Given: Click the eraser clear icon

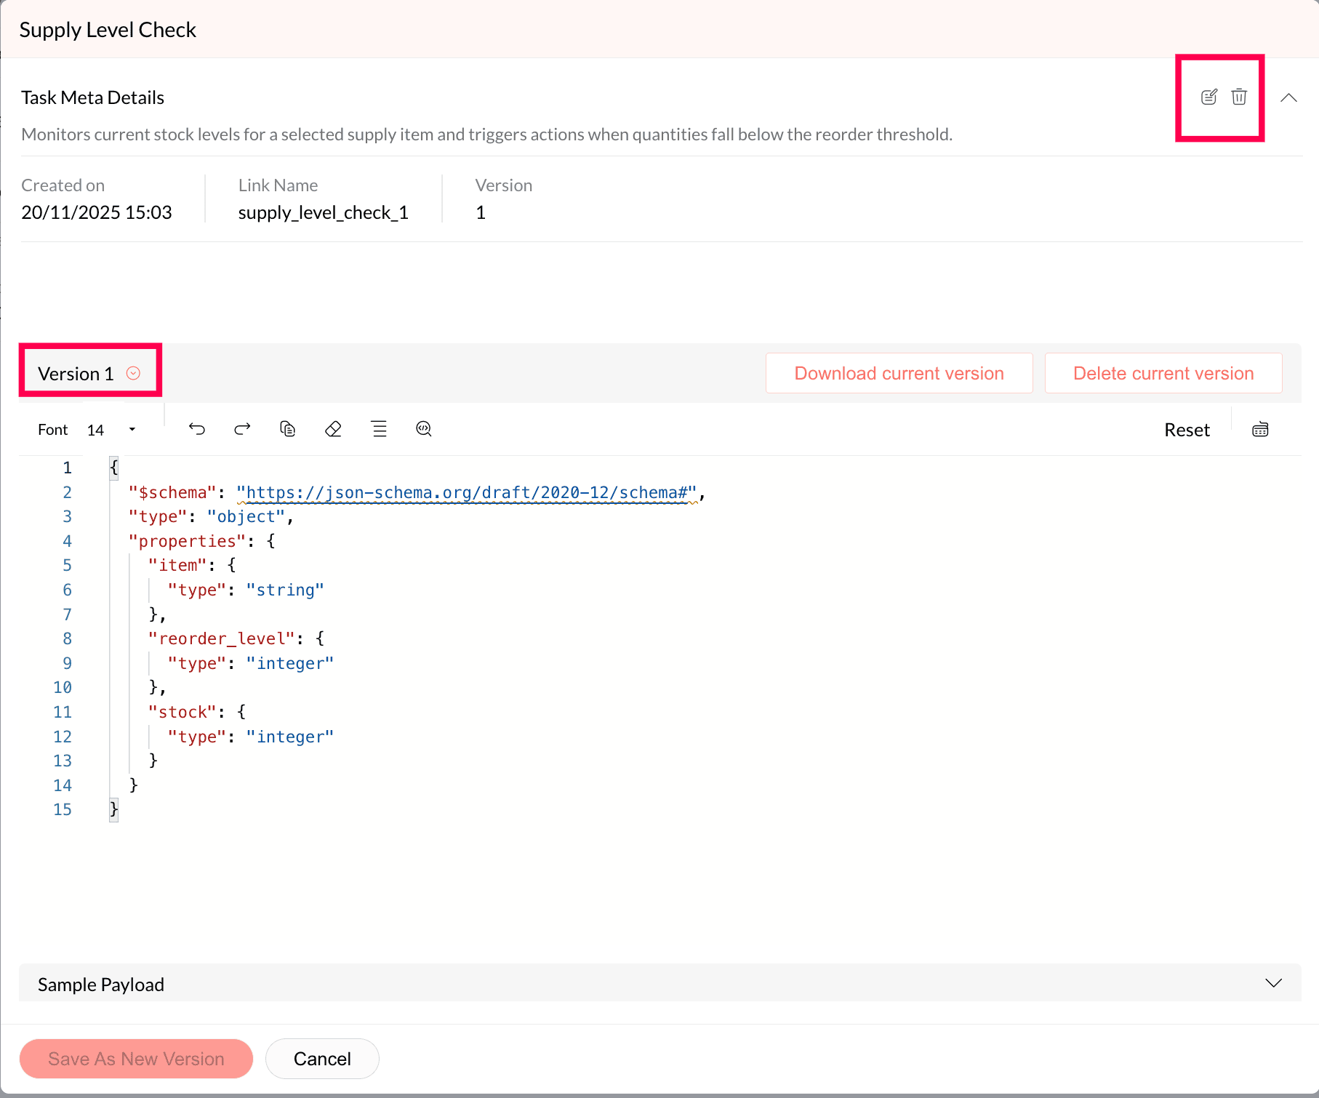Looking at the screenshot, I should (333, 429).
